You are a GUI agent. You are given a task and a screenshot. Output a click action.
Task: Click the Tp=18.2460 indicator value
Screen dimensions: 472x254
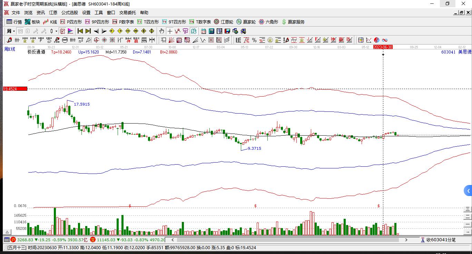click(x=61, y=52)
